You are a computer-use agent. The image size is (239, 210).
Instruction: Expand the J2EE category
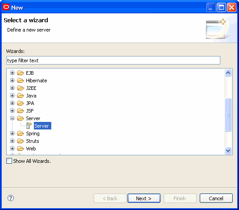click(x=12, y=88)
